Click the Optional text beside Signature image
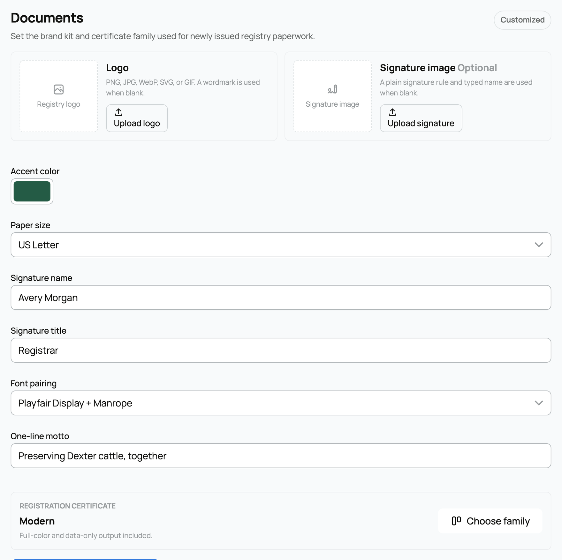The width and height of the screenshot is (562, 560). coord(477,68)
